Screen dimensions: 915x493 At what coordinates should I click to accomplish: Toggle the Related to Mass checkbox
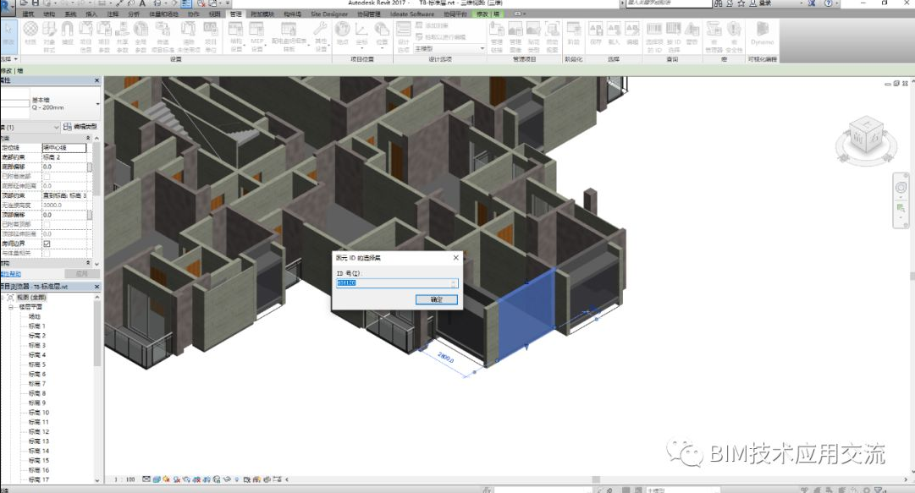coord(47,254)
